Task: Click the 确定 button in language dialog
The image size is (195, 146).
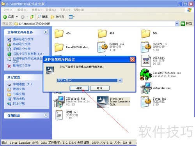Action: point(79,88)
